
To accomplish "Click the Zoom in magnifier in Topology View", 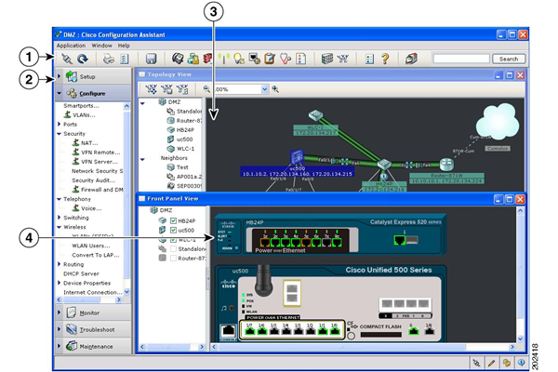I will [275, 89].
